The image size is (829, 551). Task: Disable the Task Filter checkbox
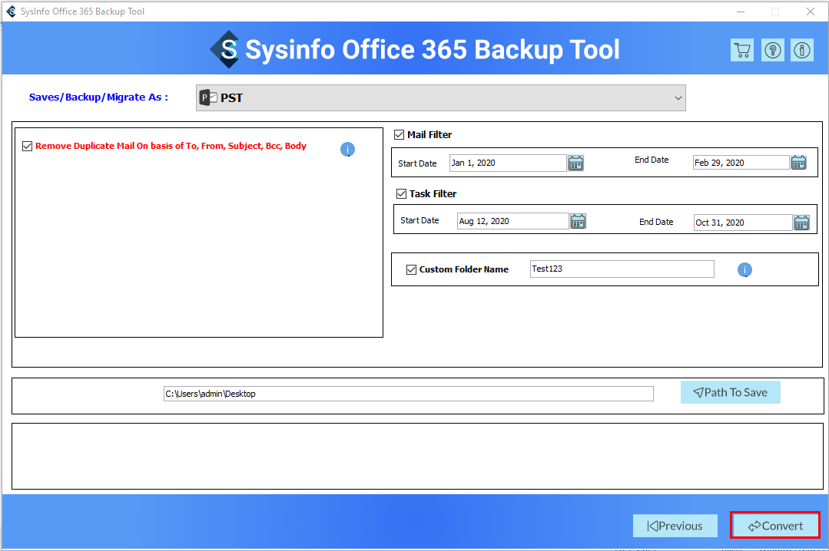(x=401, y=194)
